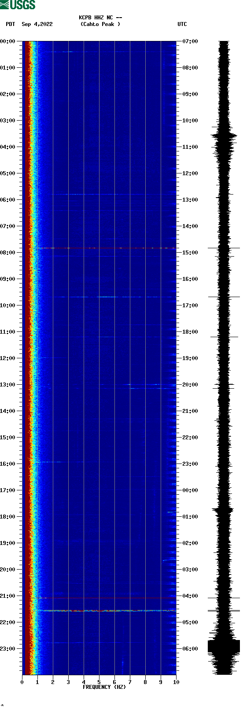Click the 04:00 UTC time label

pos(190,596)
